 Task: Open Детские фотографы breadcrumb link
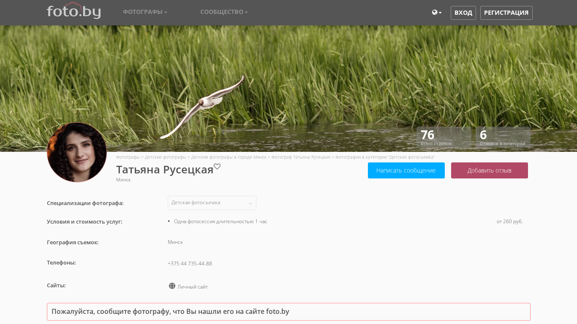click(165, 157)
